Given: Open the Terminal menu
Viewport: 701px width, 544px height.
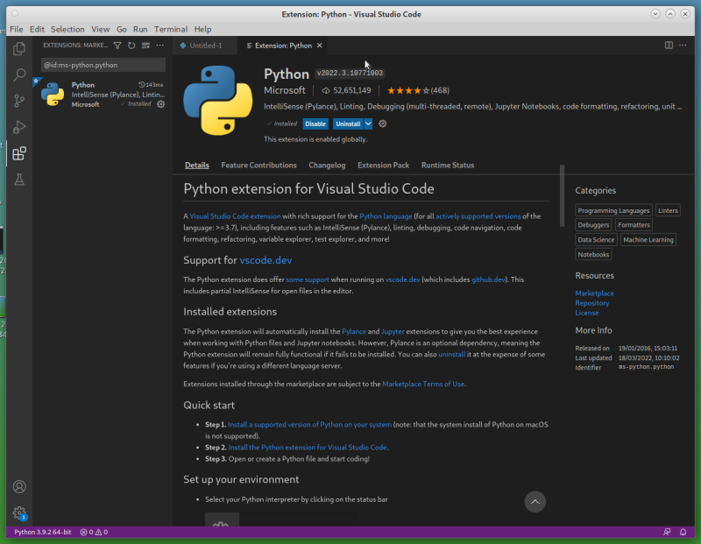Looking at the screenshot, I should pos(171,29).
